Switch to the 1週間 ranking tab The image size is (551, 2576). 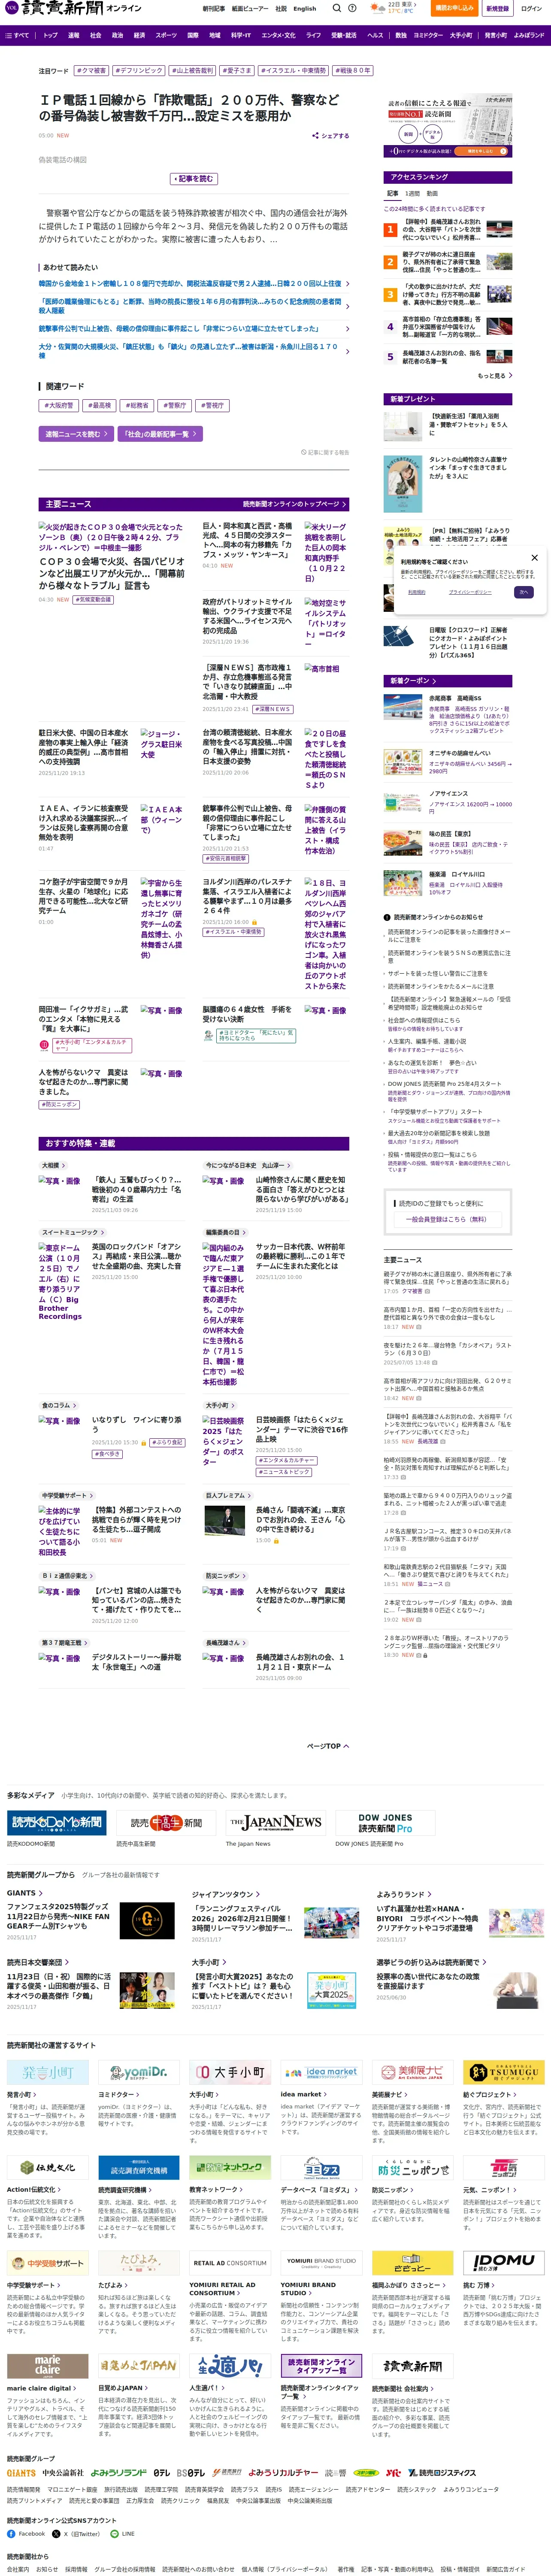413,194
